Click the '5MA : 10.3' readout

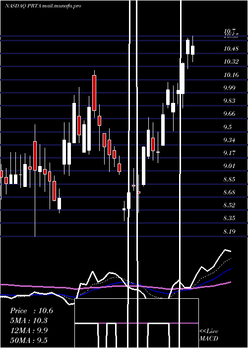(x=29, y=321)
